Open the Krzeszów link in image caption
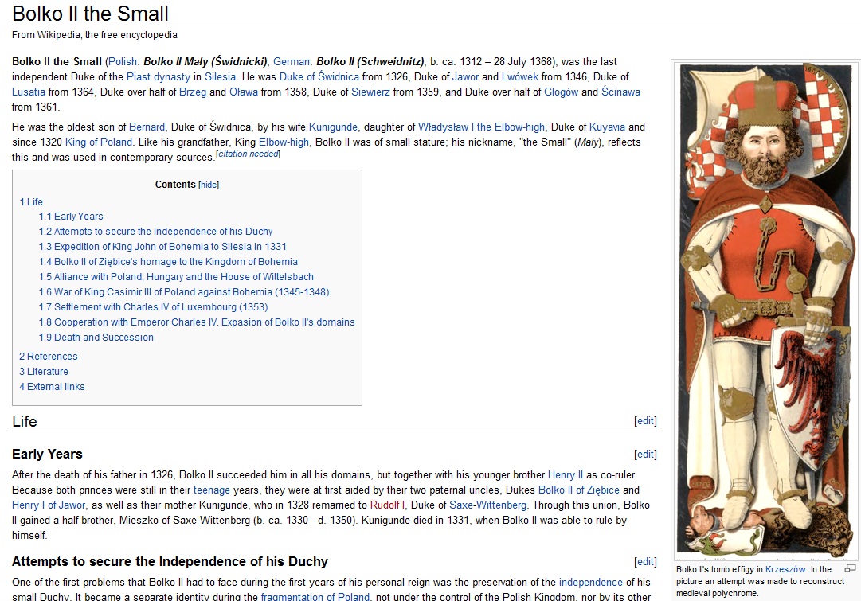Image resolution: width=861 pixels, height=601 pixels. click(x=786, y=569)
